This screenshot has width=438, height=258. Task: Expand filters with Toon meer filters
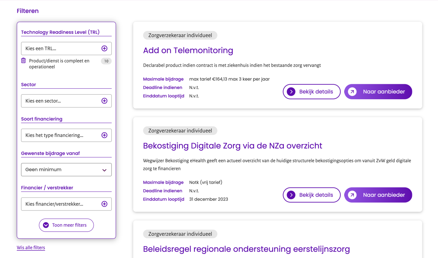click(66, 225)
